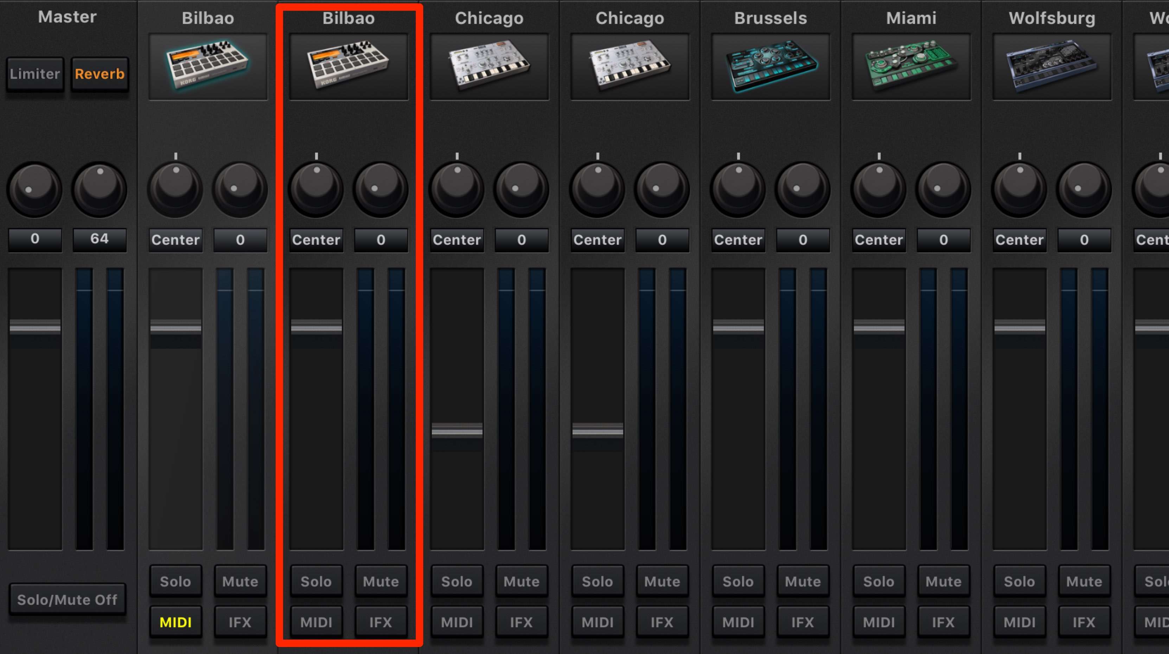Open MIDI settings for Miami
1169x654 pixels.
[879, 622]
